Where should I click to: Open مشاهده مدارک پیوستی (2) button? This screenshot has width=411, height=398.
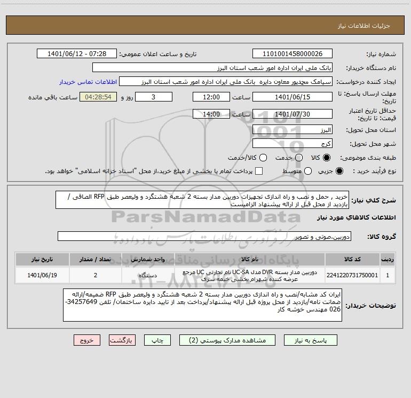pos(227,340)
